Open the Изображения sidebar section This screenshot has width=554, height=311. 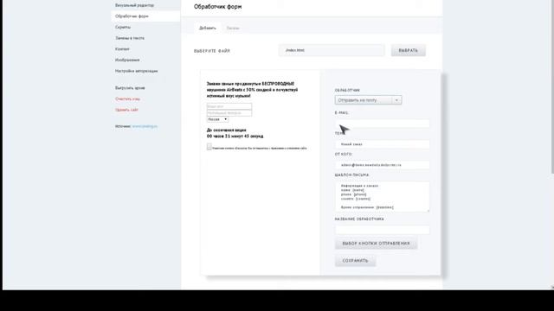pyautogui.click(x=127, y=60)
